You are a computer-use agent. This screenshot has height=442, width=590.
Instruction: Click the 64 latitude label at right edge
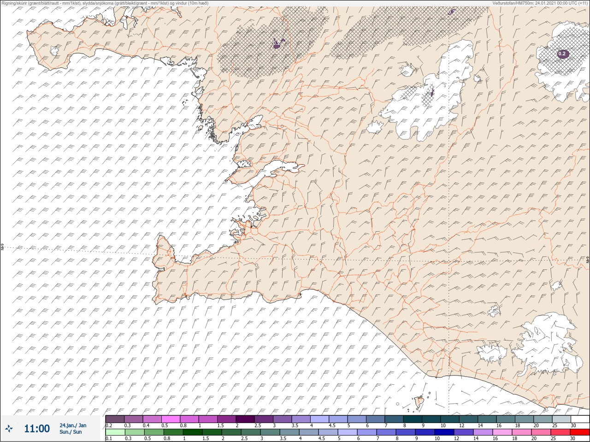pos(587,260)
